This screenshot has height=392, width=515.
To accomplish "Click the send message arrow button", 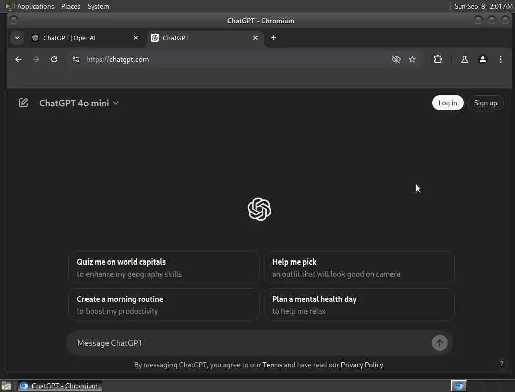I will (x=439, y=343).
